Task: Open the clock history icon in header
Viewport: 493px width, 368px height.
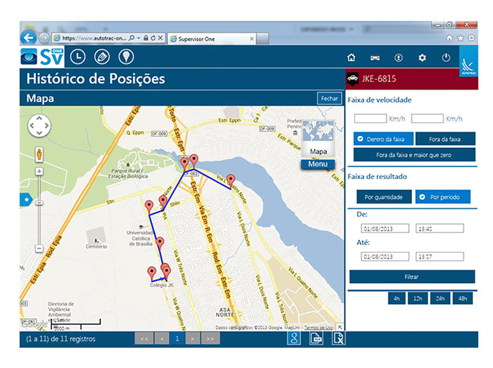Action: pyautogui.click(x=78, y=57)
